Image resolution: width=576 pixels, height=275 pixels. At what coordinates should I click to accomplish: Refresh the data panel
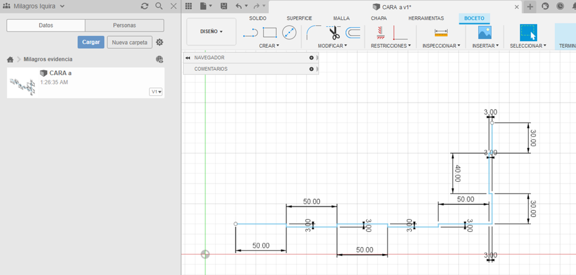145,6
